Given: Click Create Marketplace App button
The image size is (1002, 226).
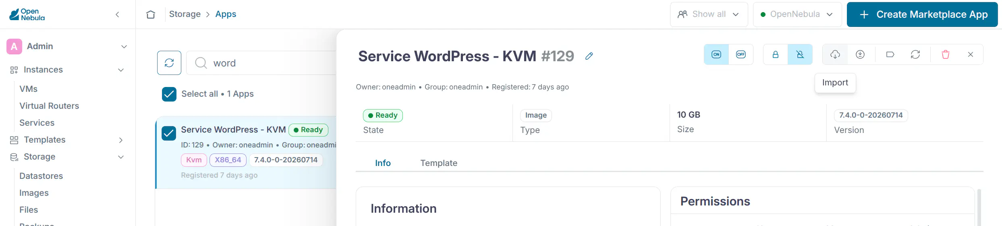Looking at the screenshot, I should 922,15.
